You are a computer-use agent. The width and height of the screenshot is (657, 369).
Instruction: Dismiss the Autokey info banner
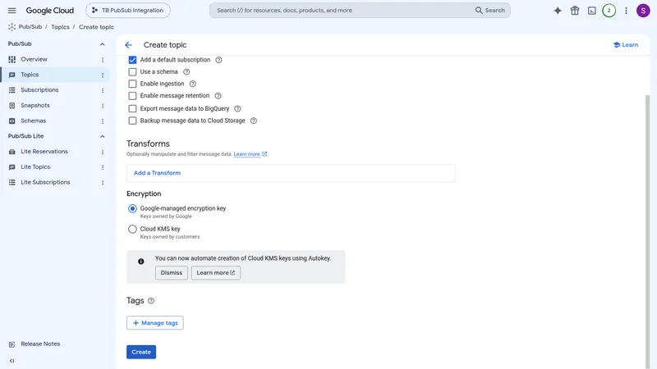point(172,273)
